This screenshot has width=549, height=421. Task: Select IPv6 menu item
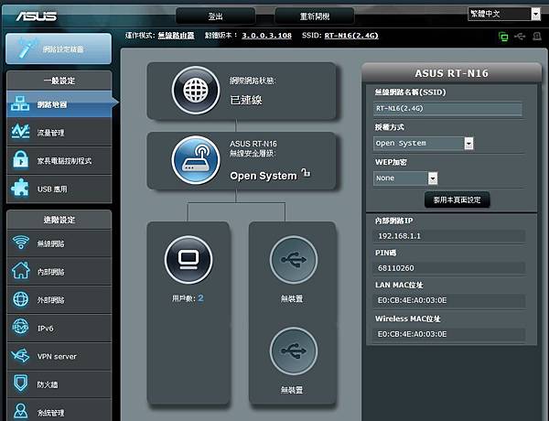(59, 328)
